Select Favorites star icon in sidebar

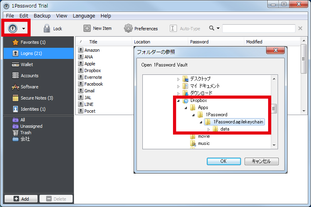pos(15,42)
